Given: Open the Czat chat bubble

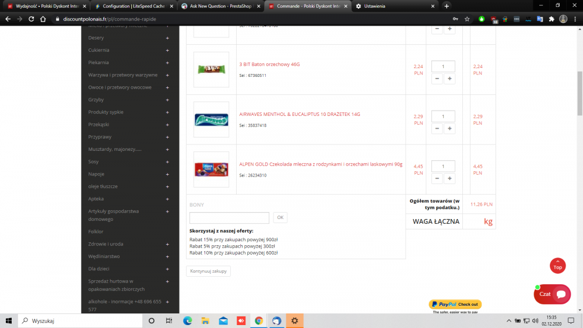Looking at the screenshot, I should [x=552, y=294].
